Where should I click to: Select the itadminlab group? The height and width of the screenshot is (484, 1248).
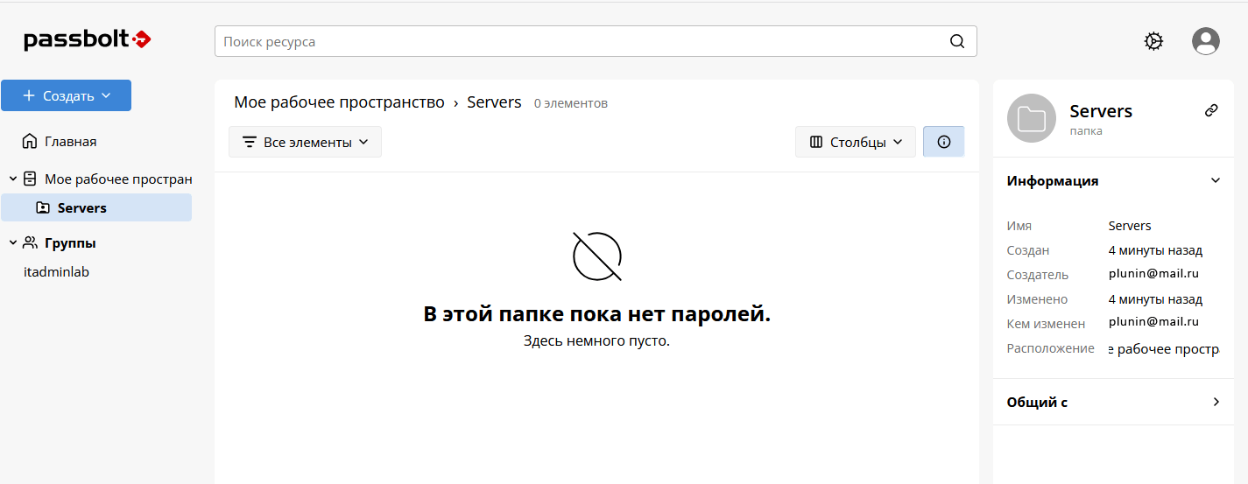click(x=56, y=271)
